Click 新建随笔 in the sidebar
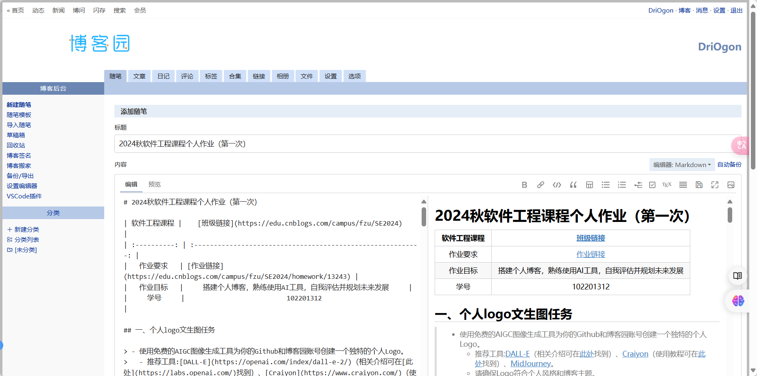 (x=19, y=105)
